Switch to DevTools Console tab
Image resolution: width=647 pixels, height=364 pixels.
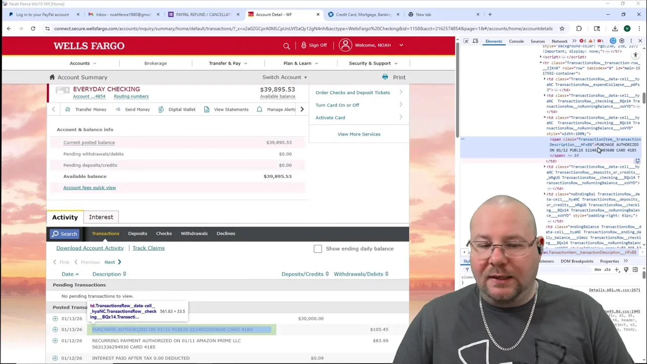pyautogui.click(x=516, y=41)
